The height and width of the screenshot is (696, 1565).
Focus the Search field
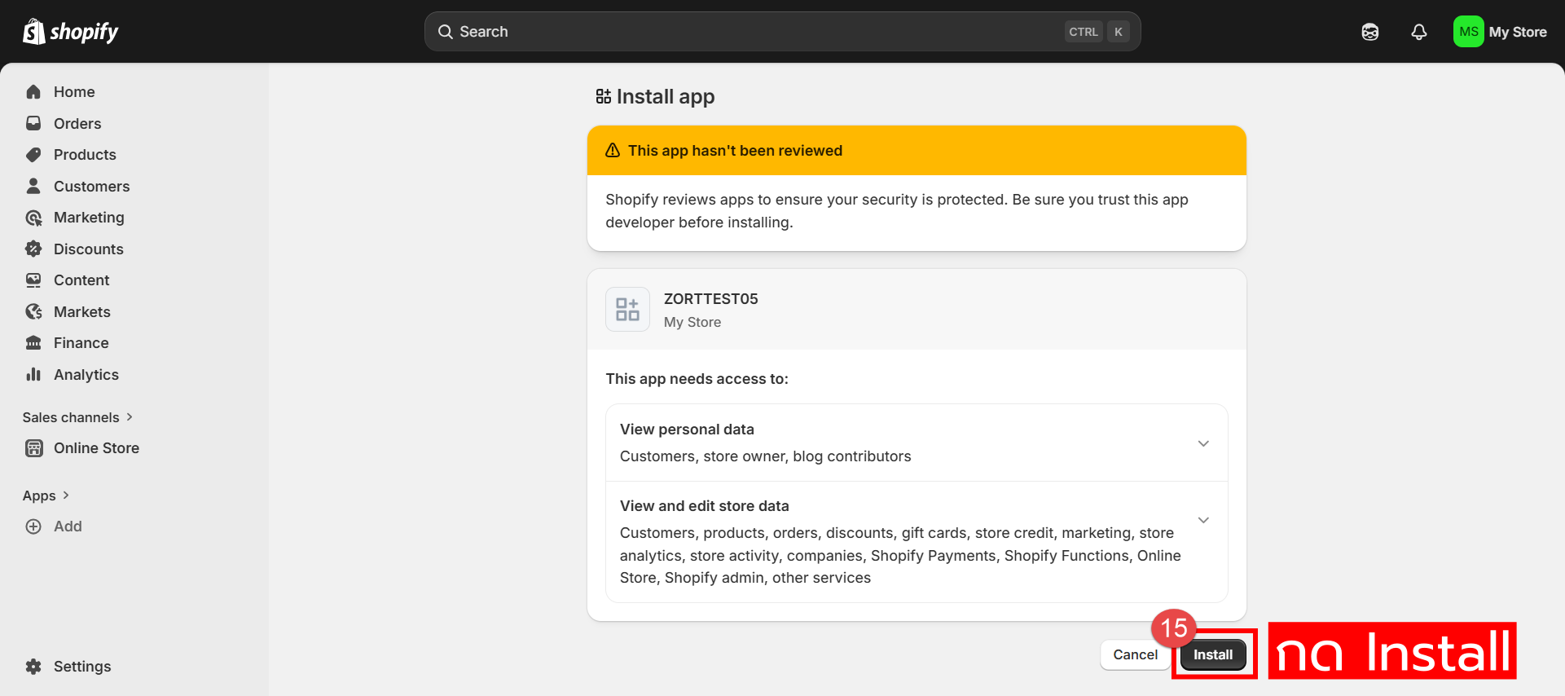click(x=758, y=32)
